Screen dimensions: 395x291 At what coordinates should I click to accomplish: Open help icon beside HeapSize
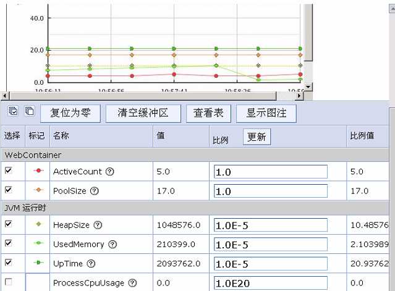tap(98, 225)
